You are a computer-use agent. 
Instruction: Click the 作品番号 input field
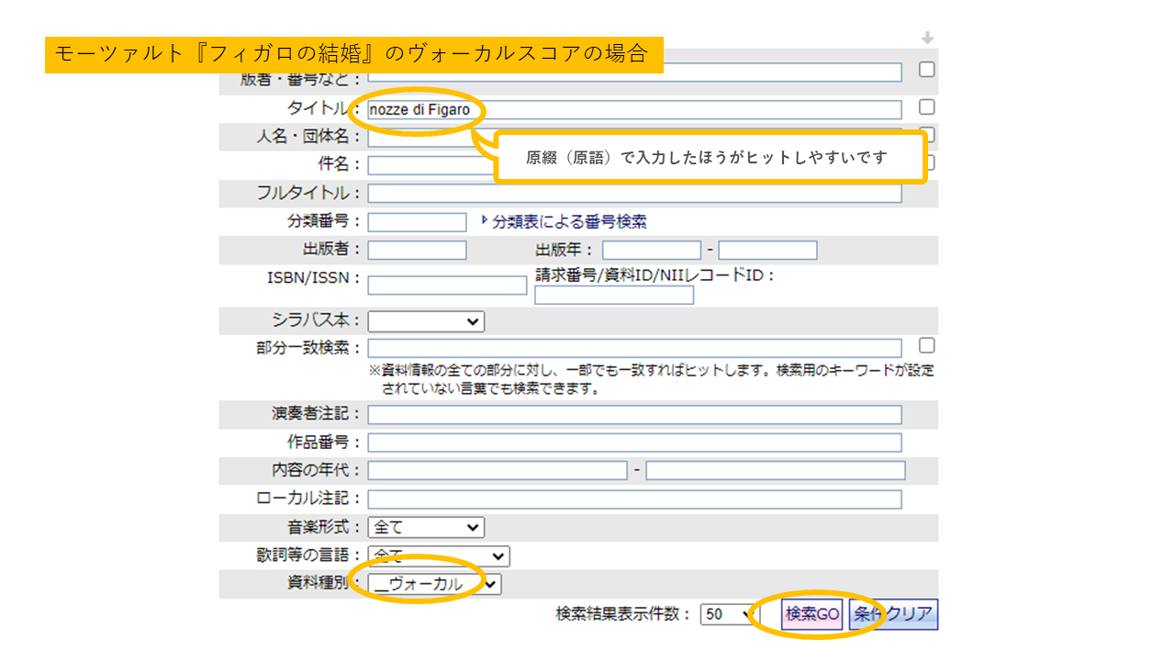coord(635,443)
